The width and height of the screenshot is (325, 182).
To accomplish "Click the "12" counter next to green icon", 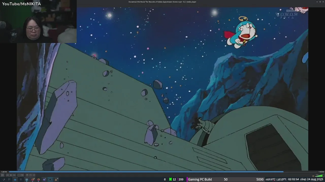I will [x=174, y=179].
